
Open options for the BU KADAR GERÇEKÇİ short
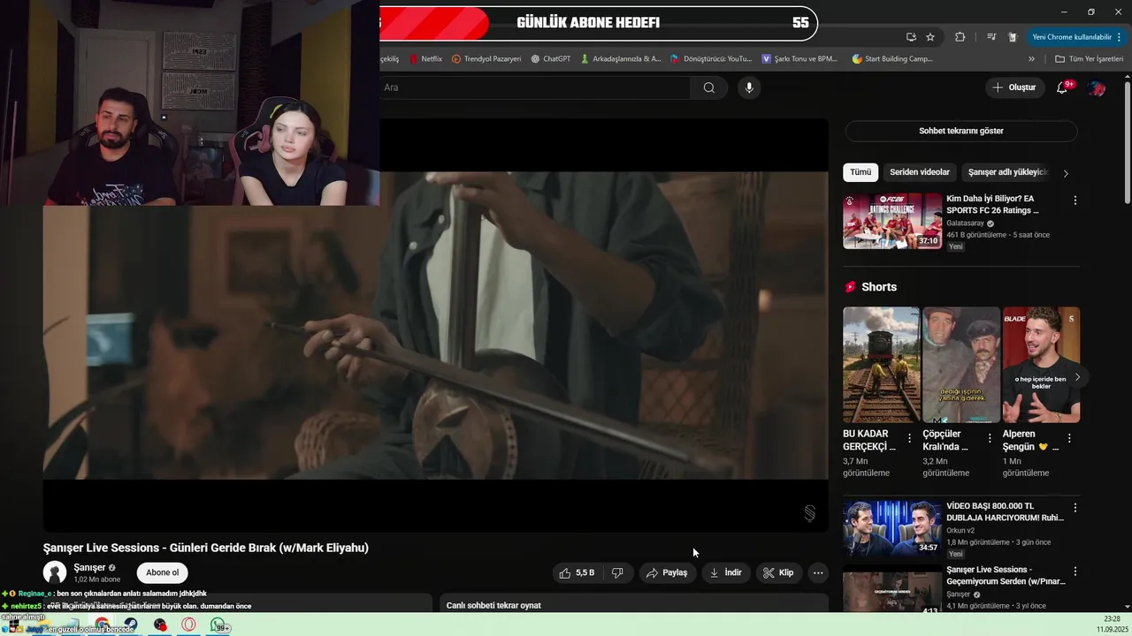pyautogui.click(x=909, y=438)
